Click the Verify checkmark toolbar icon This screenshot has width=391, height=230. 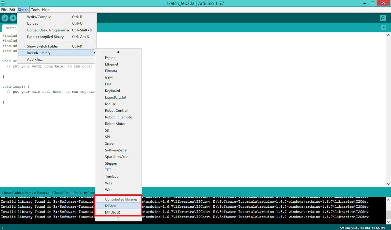(5, 18)
